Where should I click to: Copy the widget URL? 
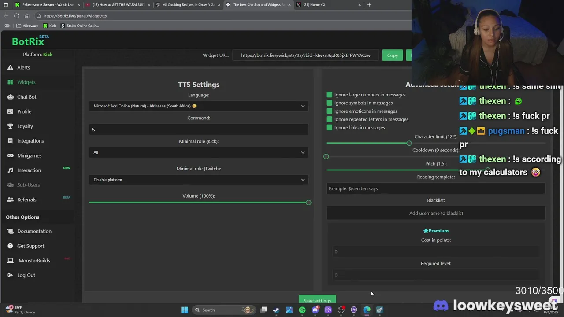(x=392, y=55)
